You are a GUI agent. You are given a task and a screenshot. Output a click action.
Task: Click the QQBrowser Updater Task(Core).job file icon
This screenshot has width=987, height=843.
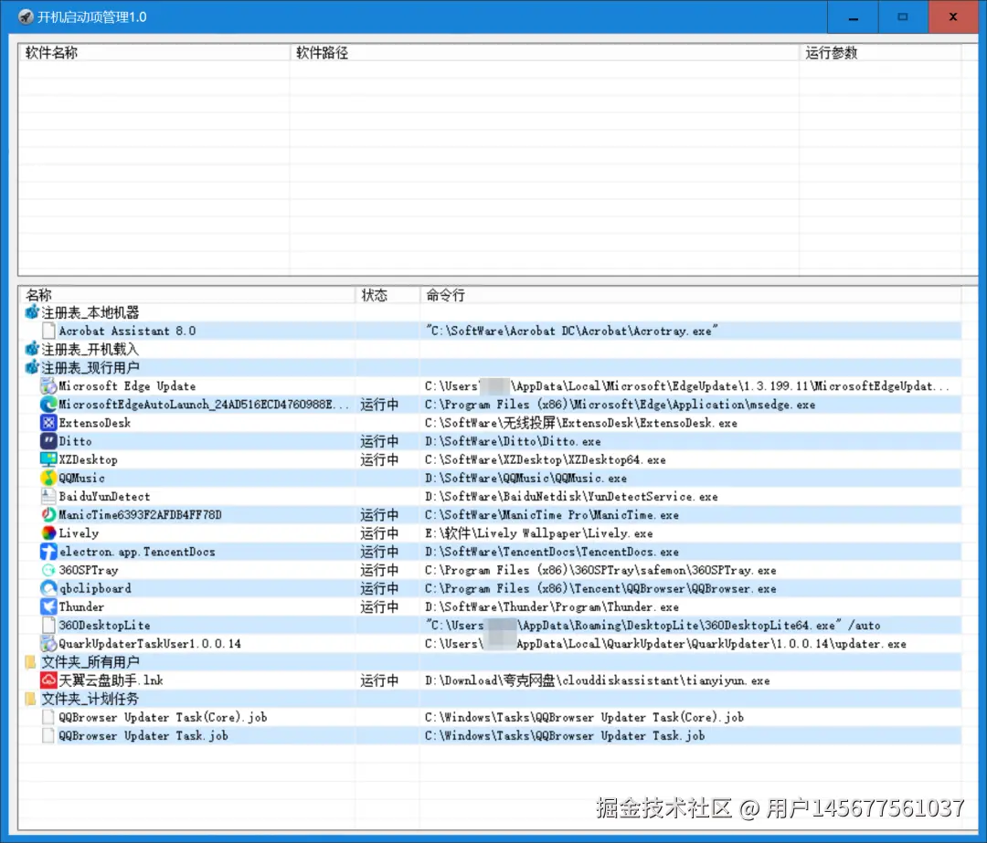(48, 717)
